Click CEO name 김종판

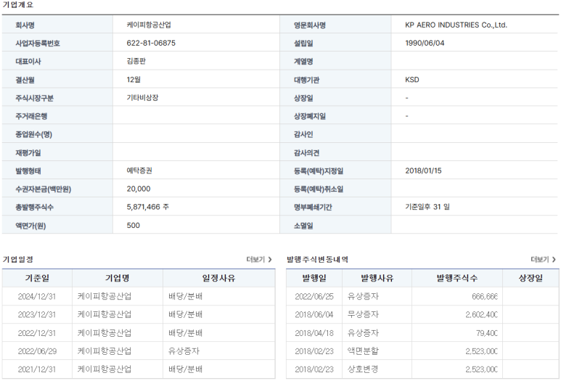(136, 61)
